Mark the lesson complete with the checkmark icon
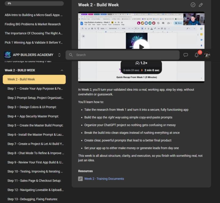Image resolution: width=220 pixels, height=203 pixels. 193,5
